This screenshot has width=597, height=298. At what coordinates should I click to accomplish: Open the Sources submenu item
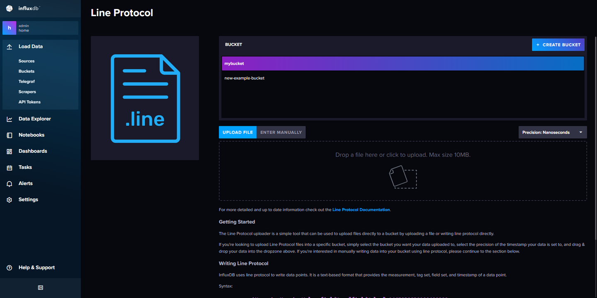27,61
